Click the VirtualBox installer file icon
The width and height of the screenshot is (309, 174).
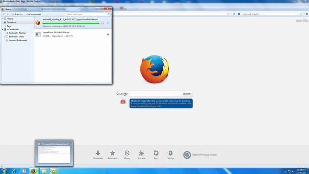coord(38,34)
